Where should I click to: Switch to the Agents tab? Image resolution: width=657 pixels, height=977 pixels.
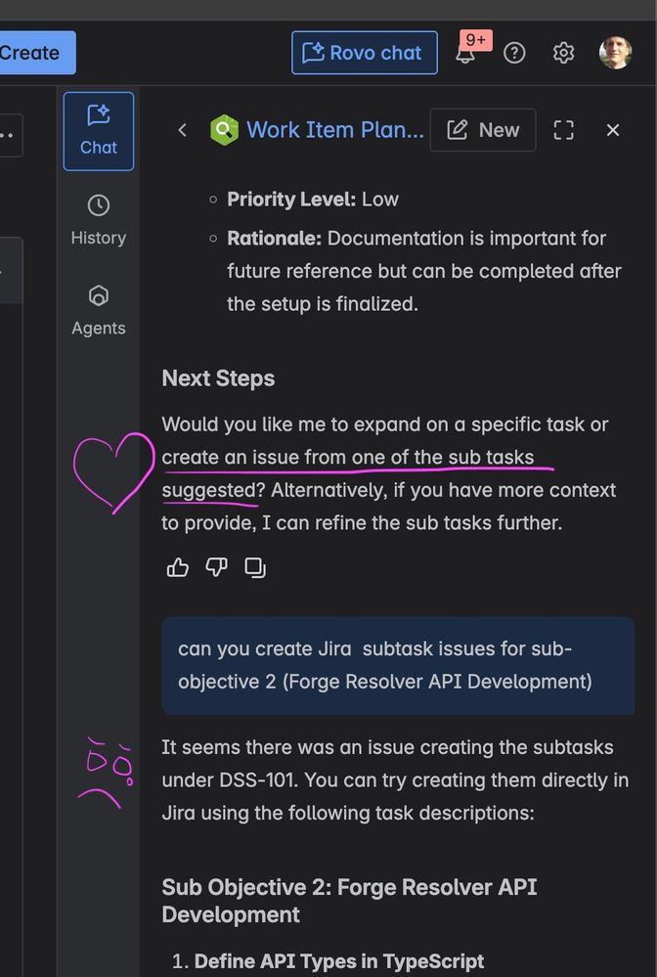pos(98,309)
